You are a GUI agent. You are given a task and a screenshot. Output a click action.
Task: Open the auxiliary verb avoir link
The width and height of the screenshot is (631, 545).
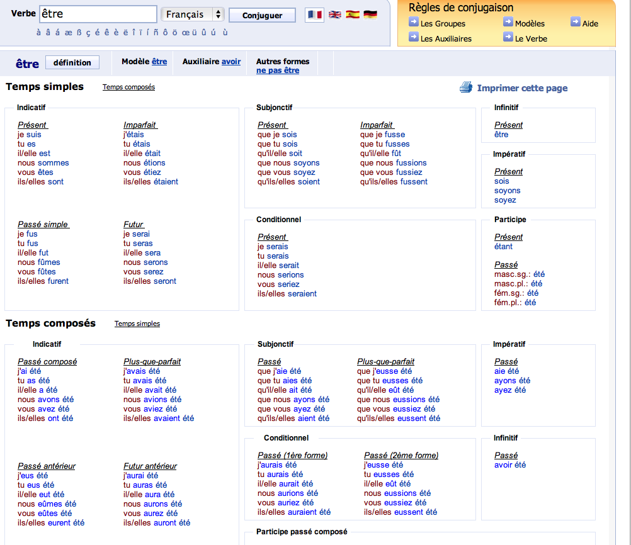(231, 62)
